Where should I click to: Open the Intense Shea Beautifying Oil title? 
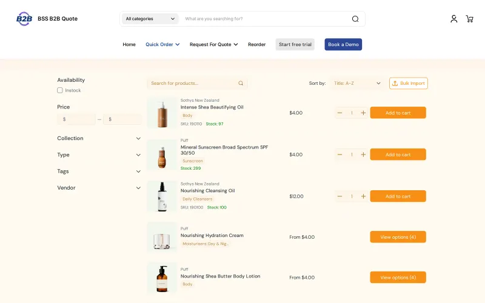point(212,107)
